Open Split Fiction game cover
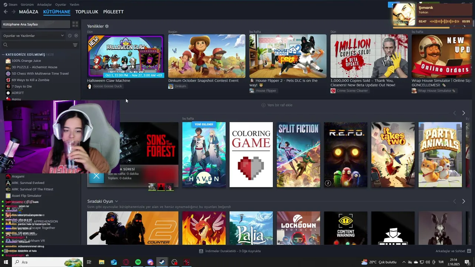The height and width of the screenshot is (267, 475). tap(298, 155)
